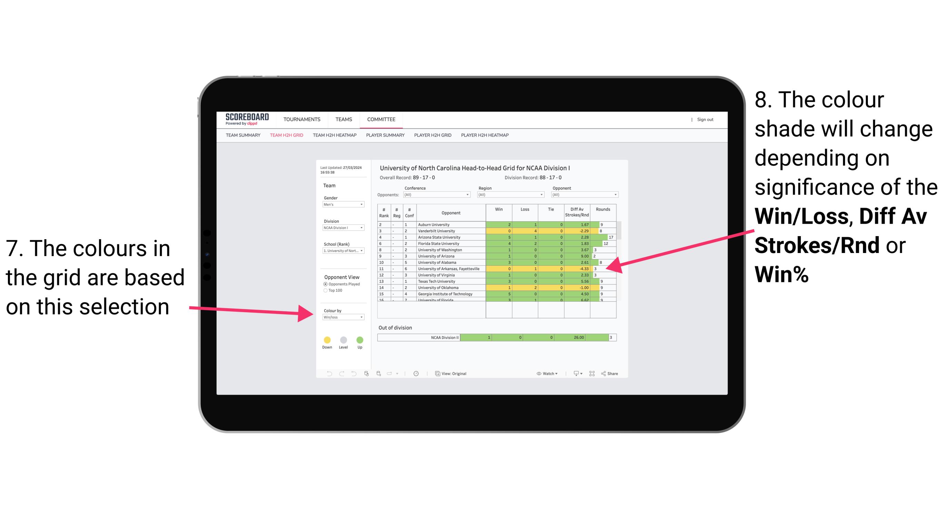Screen dimensions: 941x506
Task: Click the screen/display icon
Action: [576, 374]
